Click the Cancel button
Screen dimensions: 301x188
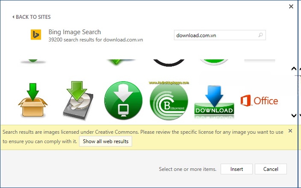click(x=271, y=169)
